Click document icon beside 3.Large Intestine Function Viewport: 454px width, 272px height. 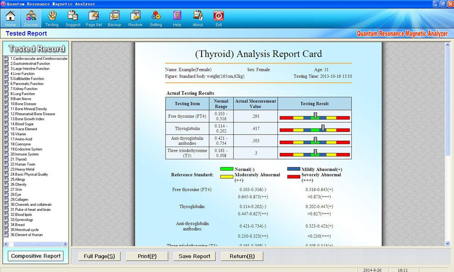[6, 68]
